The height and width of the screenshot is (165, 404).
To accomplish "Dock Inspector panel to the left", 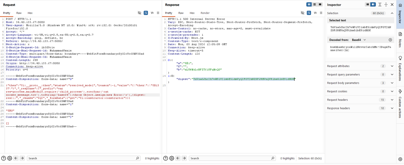I will point(368,4).
